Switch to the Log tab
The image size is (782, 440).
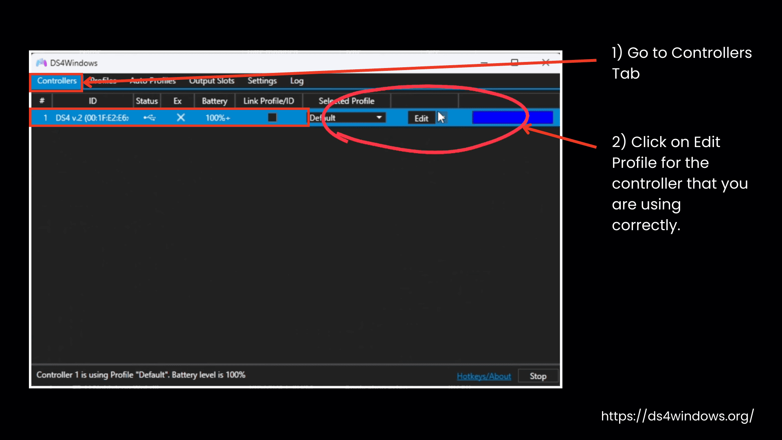point(297,81)
